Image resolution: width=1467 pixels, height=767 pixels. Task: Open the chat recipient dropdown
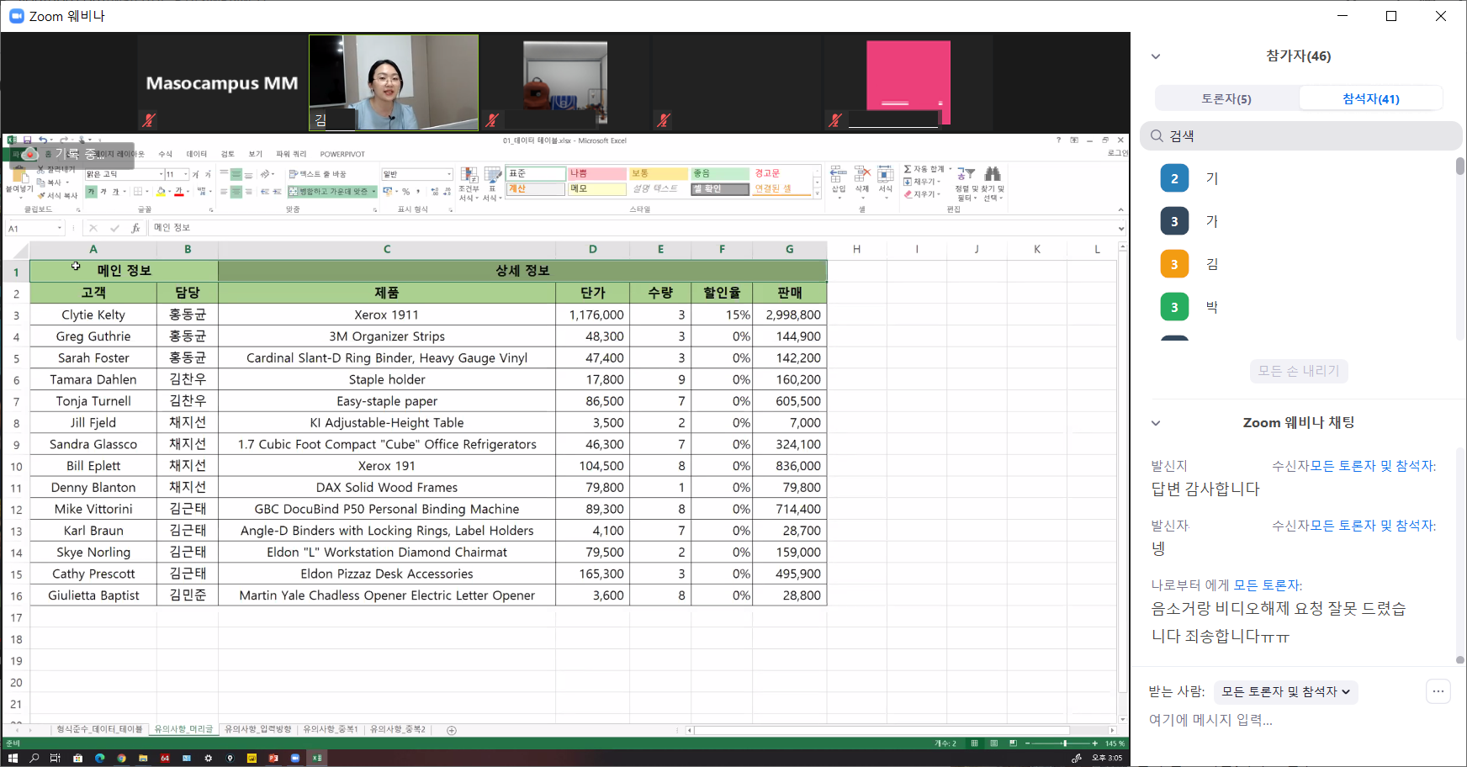[x=1285, y=691]
